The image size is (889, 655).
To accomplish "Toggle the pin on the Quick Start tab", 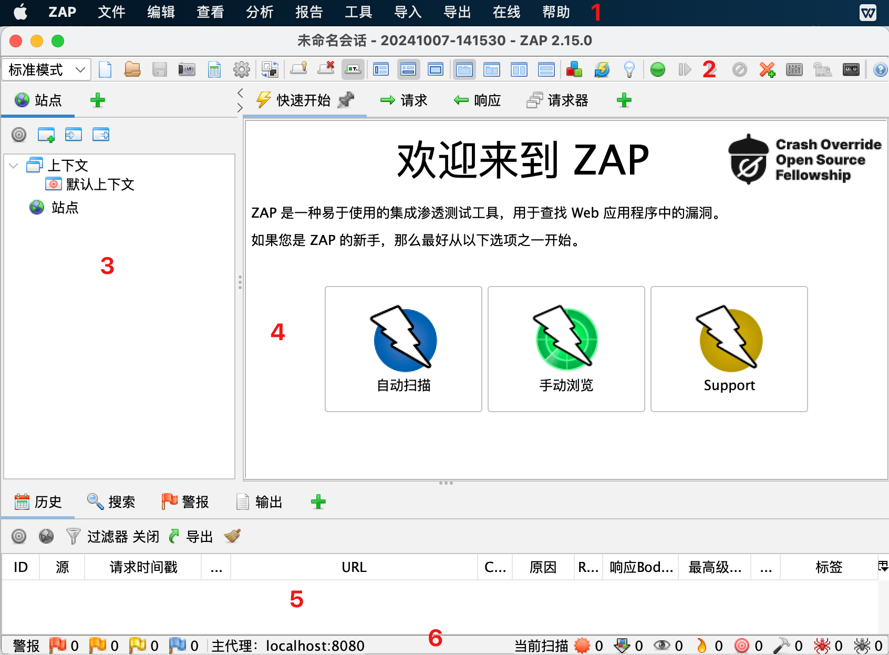I will pyautogui.click(x=346, y=99).
